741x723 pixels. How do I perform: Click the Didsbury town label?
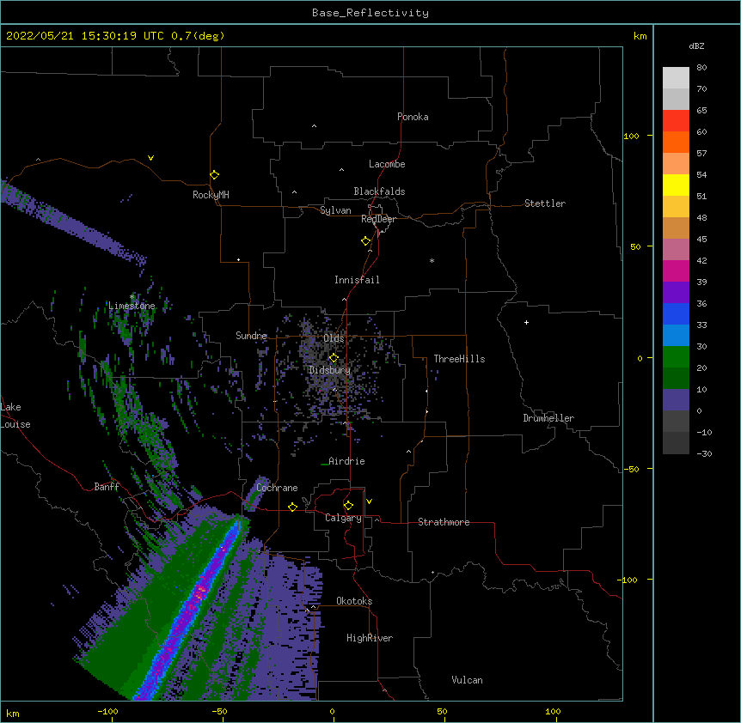tap(330, 370)
